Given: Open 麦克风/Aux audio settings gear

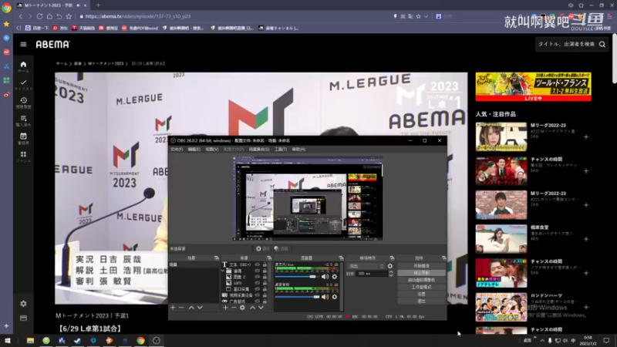Looking at the screenshot, I should [x=335, y=277].
